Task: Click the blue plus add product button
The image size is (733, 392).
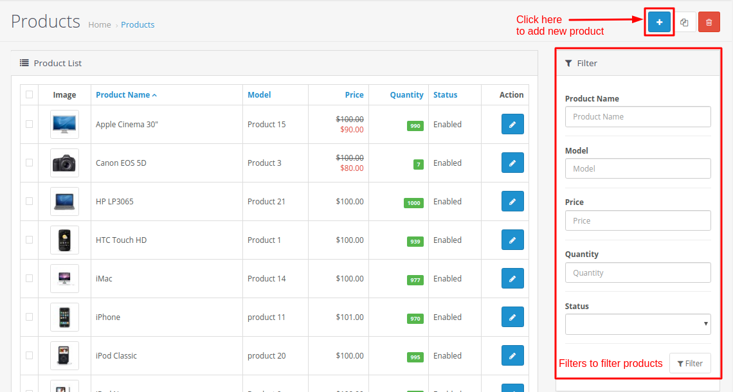Action: (659, 22)
